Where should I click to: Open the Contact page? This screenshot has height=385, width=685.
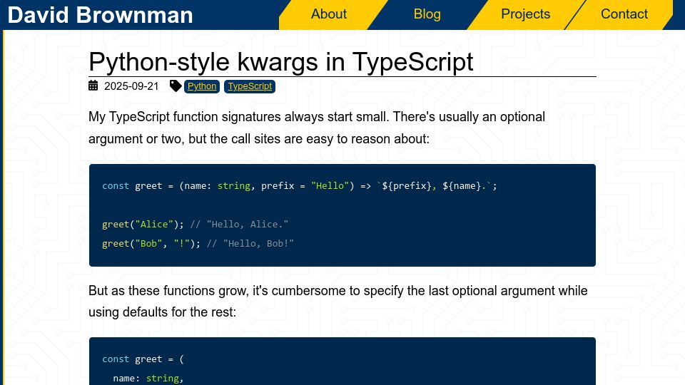click(624, 14)
